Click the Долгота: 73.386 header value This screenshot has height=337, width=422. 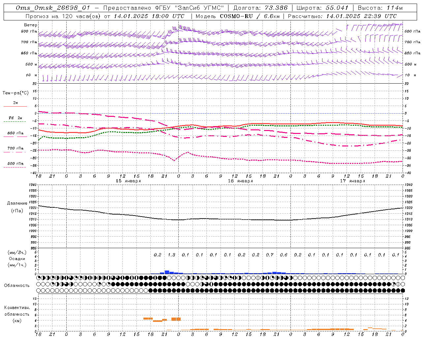(x=260, y=8)
